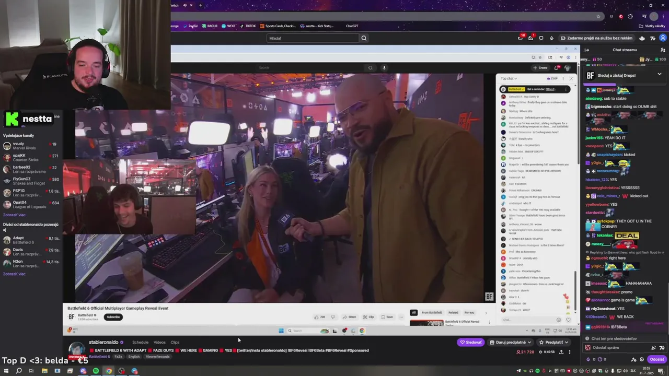Click Zobraziť viac under recommended channels

pos(14,274)
